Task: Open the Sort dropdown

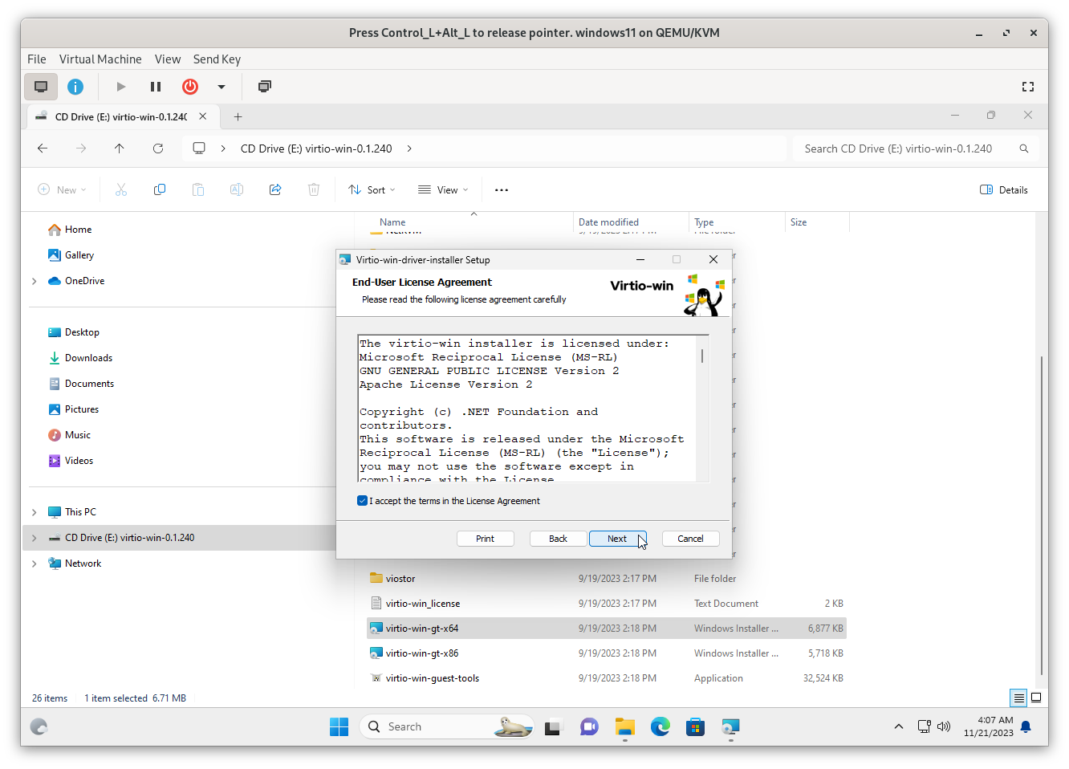Action: 372,190
